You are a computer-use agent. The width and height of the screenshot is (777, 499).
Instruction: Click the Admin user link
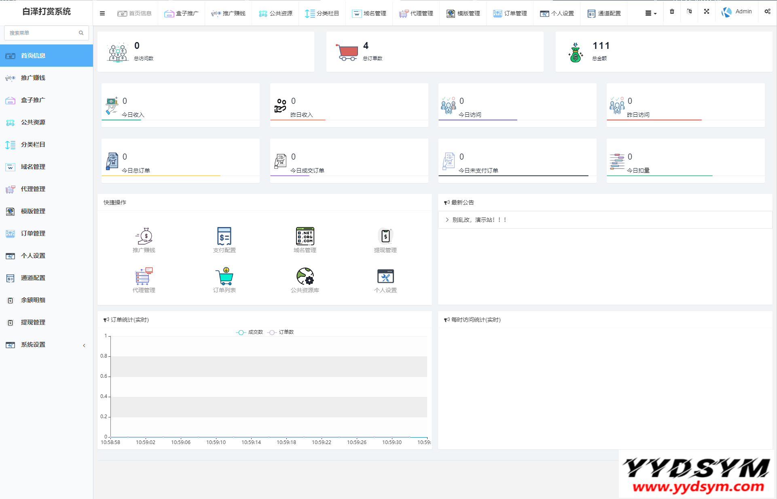(743, 12)
